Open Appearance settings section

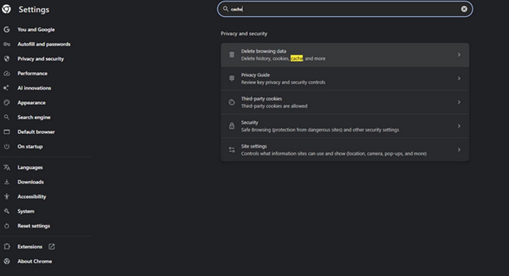click(x=31, y=103)
